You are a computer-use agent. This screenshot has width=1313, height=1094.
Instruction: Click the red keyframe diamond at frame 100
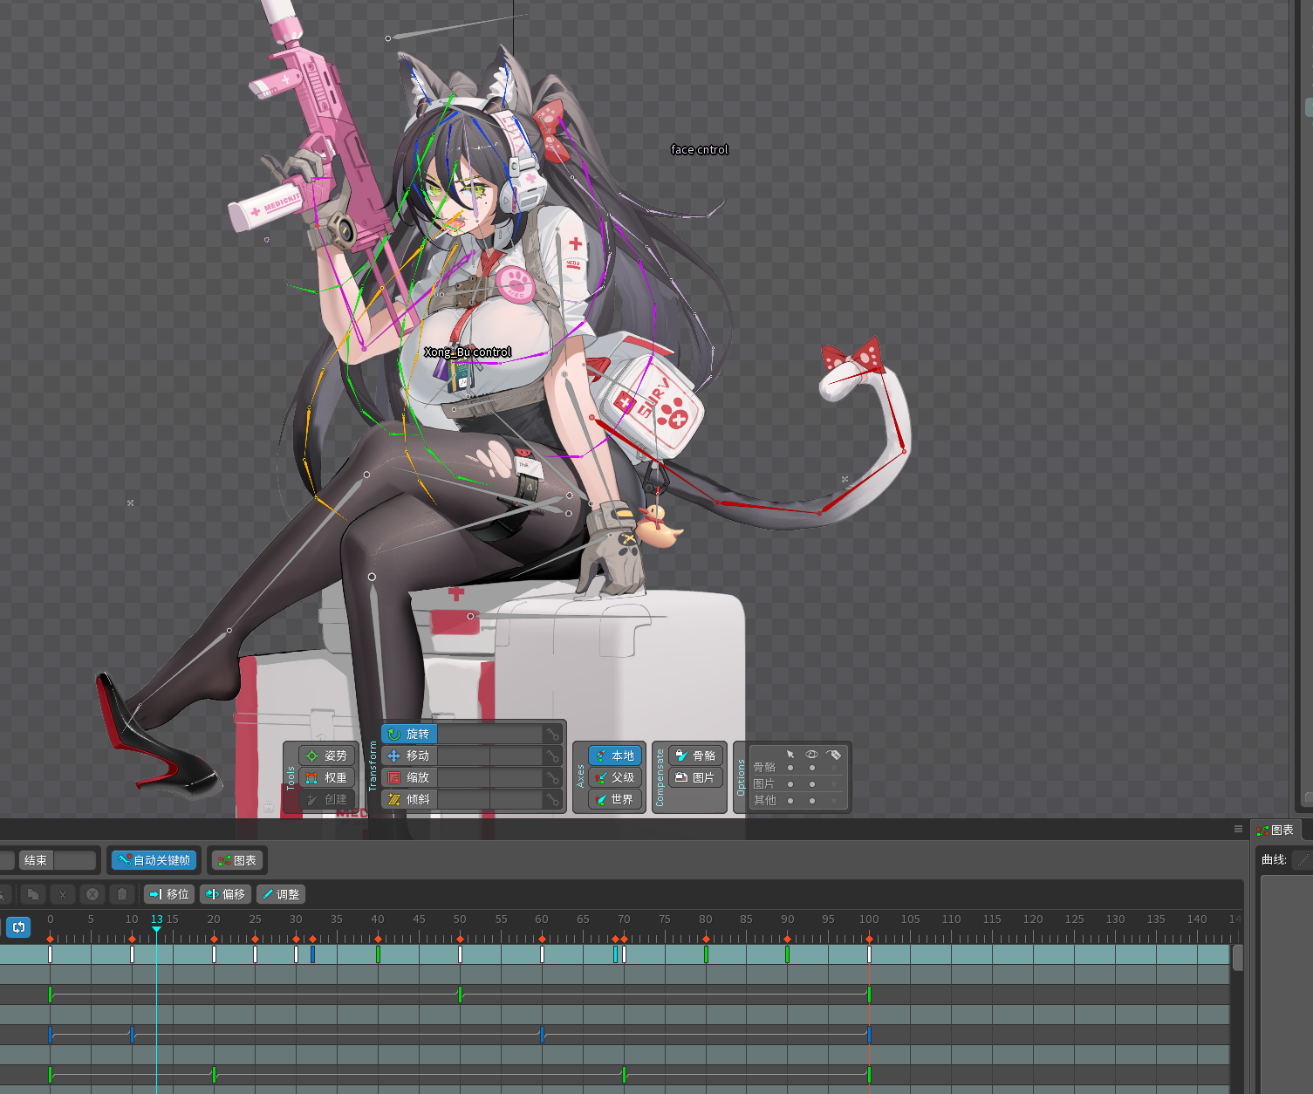pyautogui.click(x=869, y=939)
